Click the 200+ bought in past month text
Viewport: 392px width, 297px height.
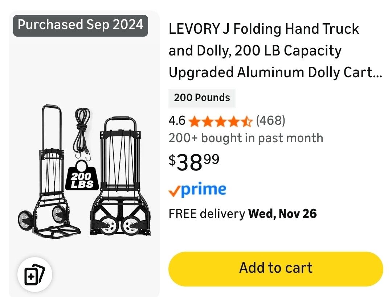[x=246, y=138]
